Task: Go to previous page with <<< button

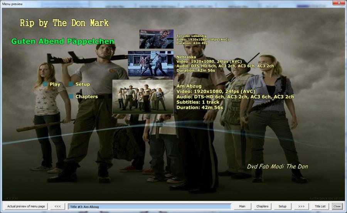Action: tap(57, 206)
